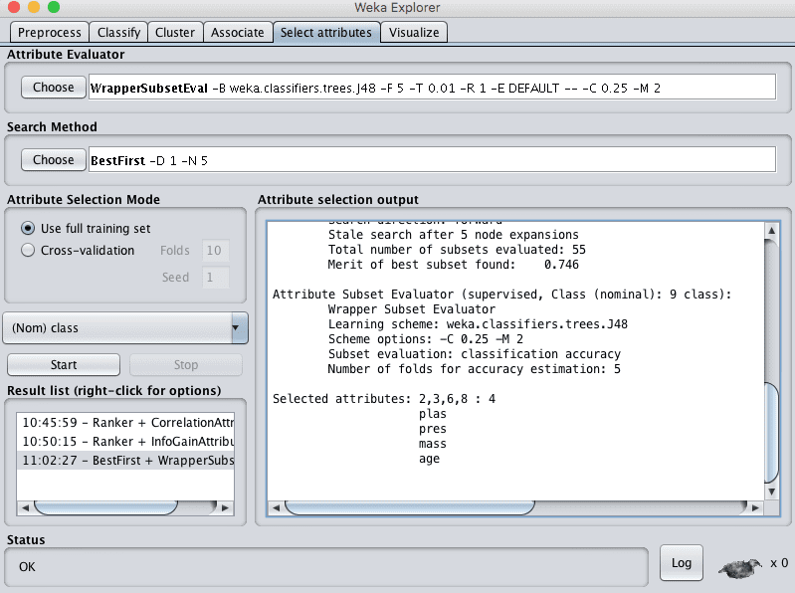The image size is (795, 593).
Task: Click the 'Stale search after 5 node expansions' line
Action: tap(454, 235)
